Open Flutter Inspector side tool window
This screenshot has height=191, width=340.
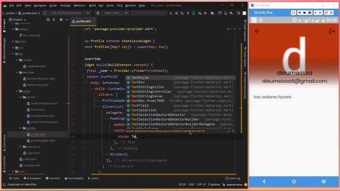pos(245,30)
